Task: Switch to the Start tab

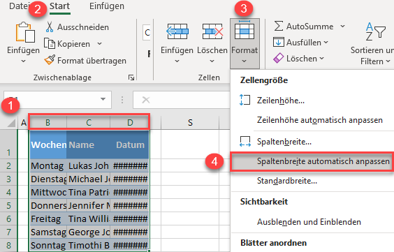Action: (x=59, y=6)
